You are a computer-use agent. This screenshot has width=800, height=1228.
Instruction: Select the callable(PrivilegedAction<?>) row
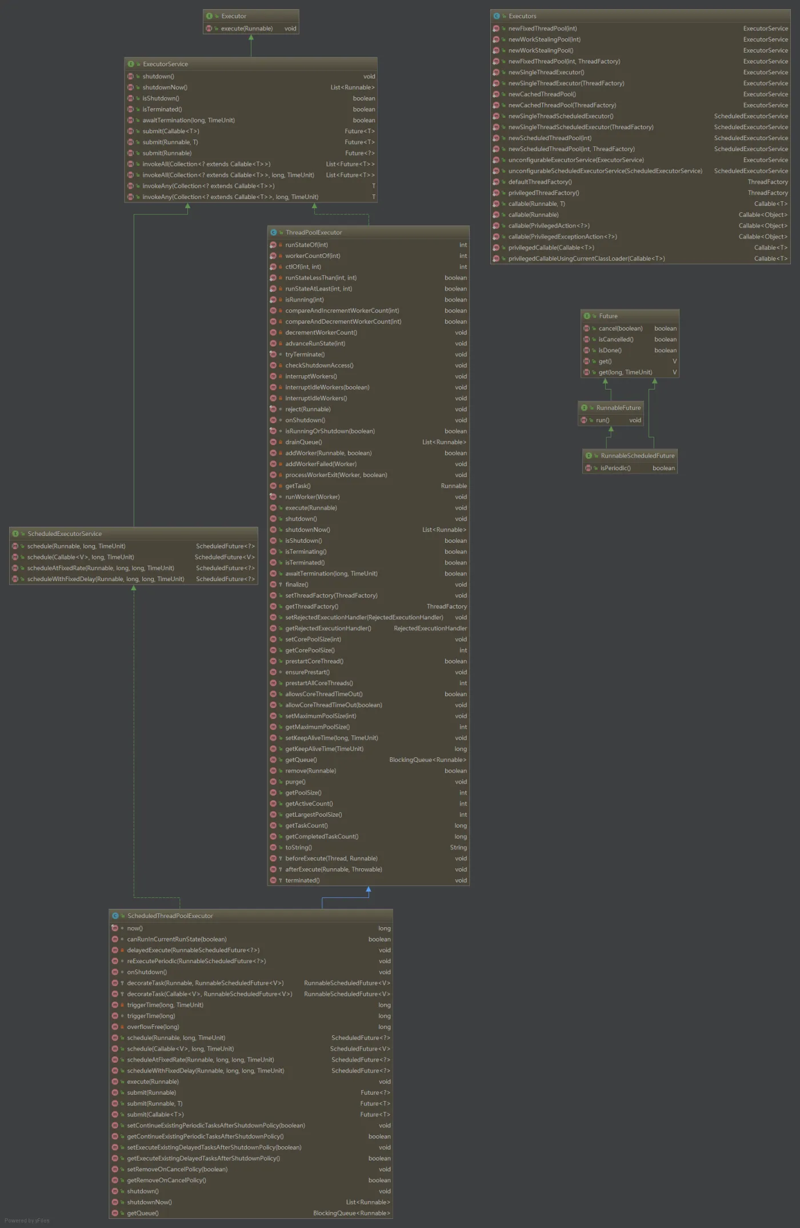point(640,226)
